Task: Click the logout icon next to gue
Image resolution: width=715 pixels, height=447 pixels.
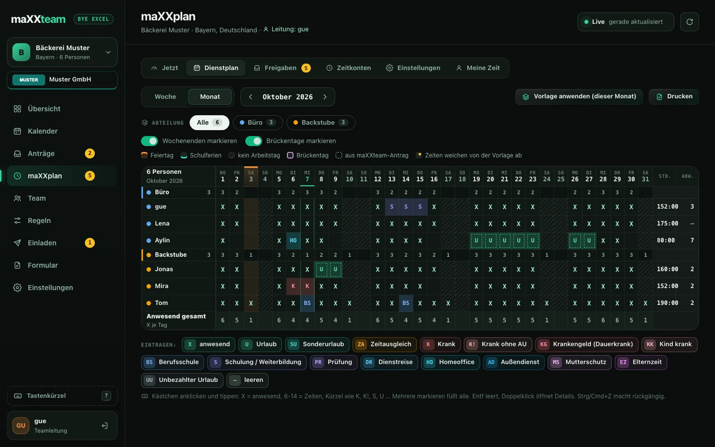Action: [x=105, y=426]
